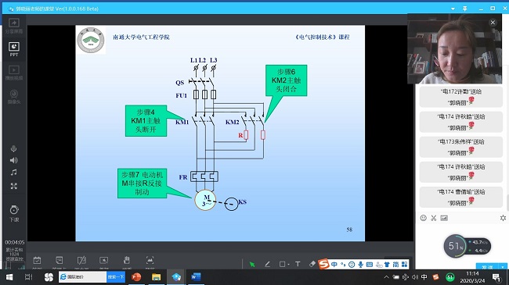Toggle the speaker volume icon
This screenshot has width=509, height=285.
(x=13, y=160)
